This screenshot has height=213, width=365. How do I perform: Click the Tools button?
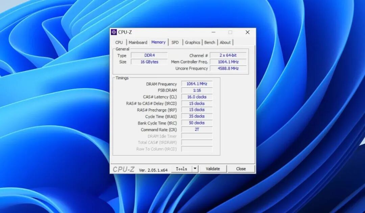(x=181, y=169)
